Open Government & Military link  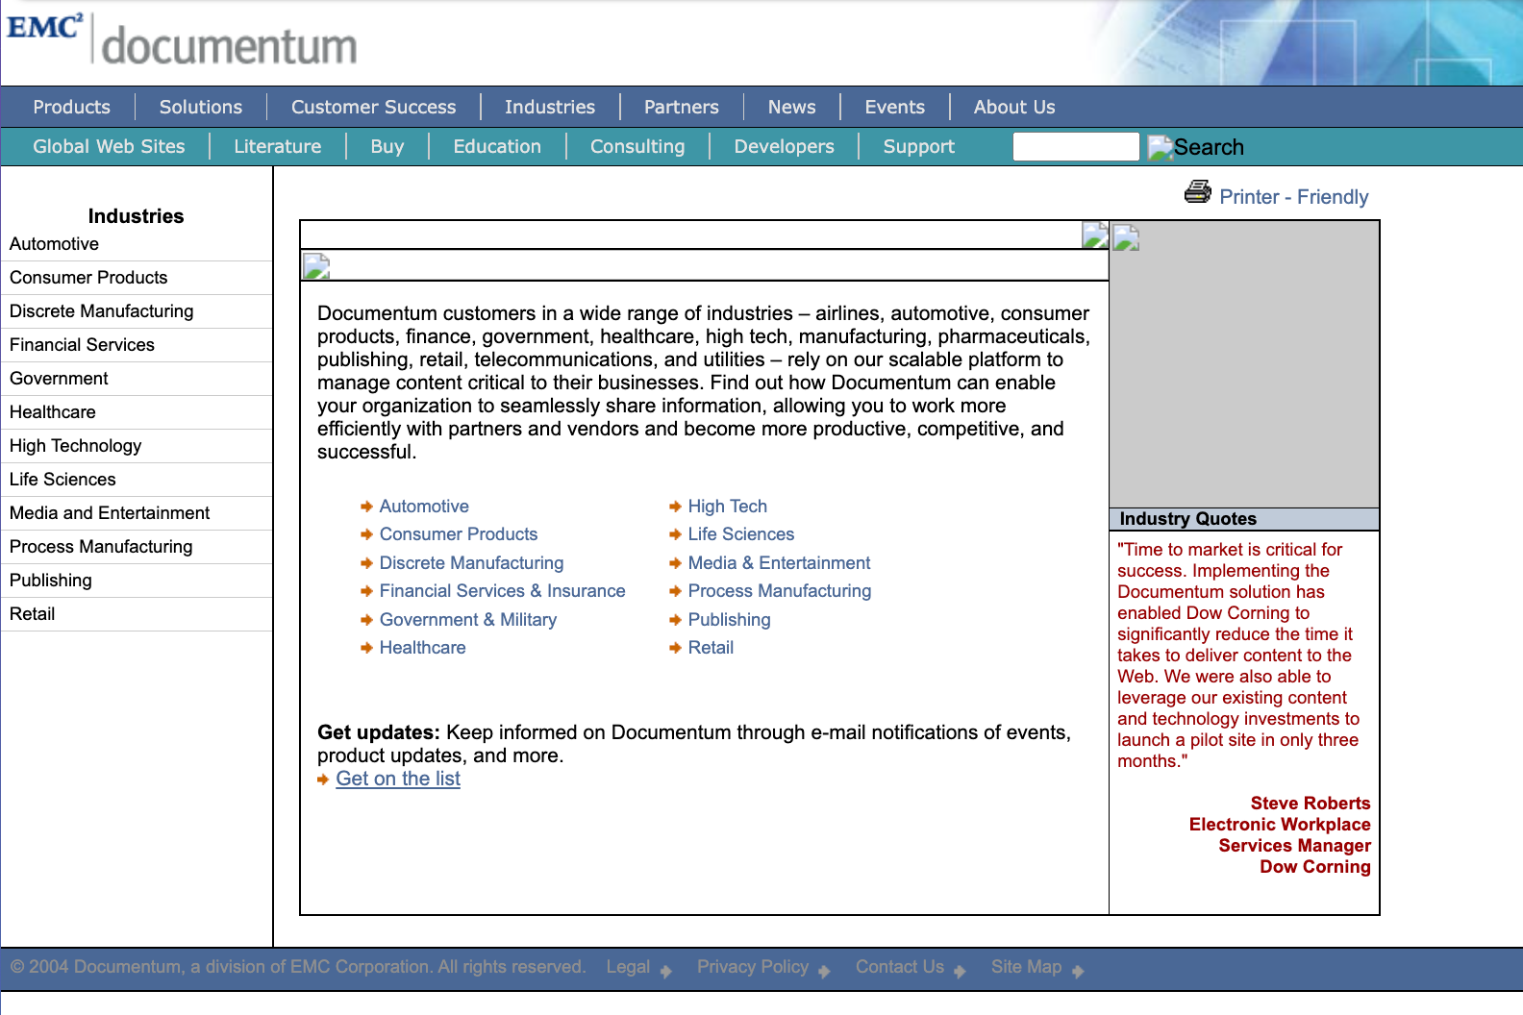[x=468, y=620]
